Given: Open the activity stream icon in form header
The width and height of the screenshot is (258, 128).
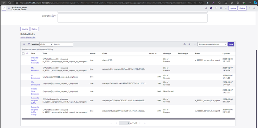Looking at the screenshot, I should coord(216,8).
